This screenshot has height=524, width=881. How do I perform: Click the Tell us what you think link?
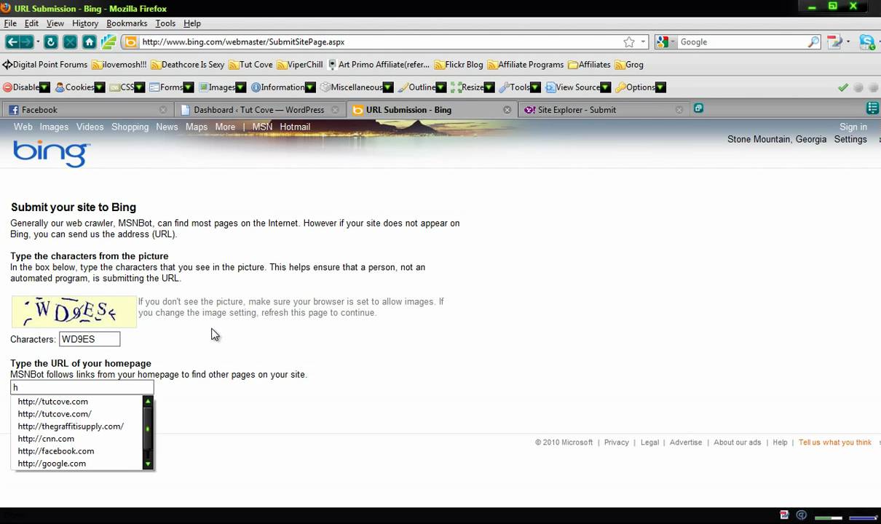point(835,442)
